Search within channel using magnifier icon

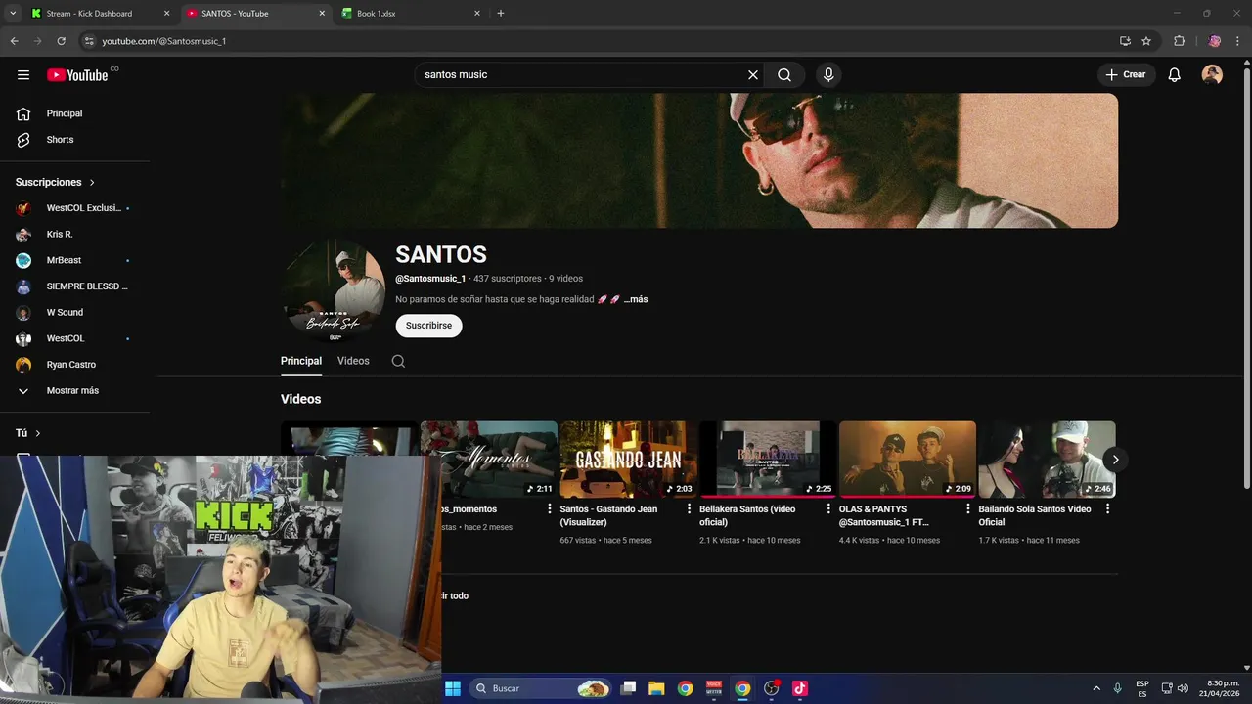[x=398, y=361]
